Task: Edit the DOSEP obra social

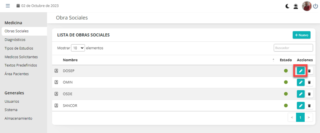Action: coord(301,71)
